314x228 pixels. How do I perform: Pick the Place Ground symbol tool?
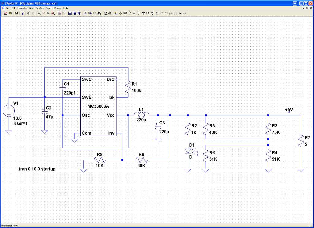pos(120,13)
